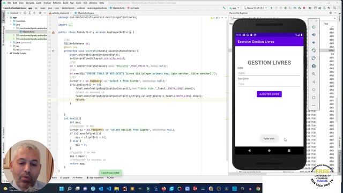Click the Run app play button
The image size is (343, 193).
point(272,8)
